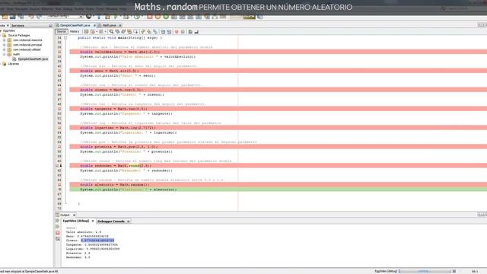Image resolution: width=487 pixels, height=274 pixels.
Task: Minimize the Projects panel via its header icon
Action: click(x=51, y=25)
